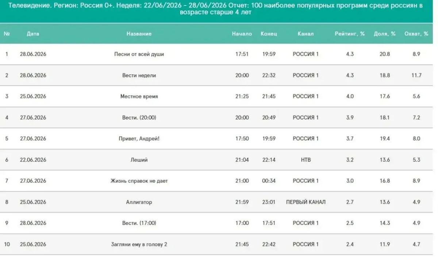The width and height of the screenshot is (438, 258).
Task: Select end time 22:14 in Леший row
Action: click(269, 160)
